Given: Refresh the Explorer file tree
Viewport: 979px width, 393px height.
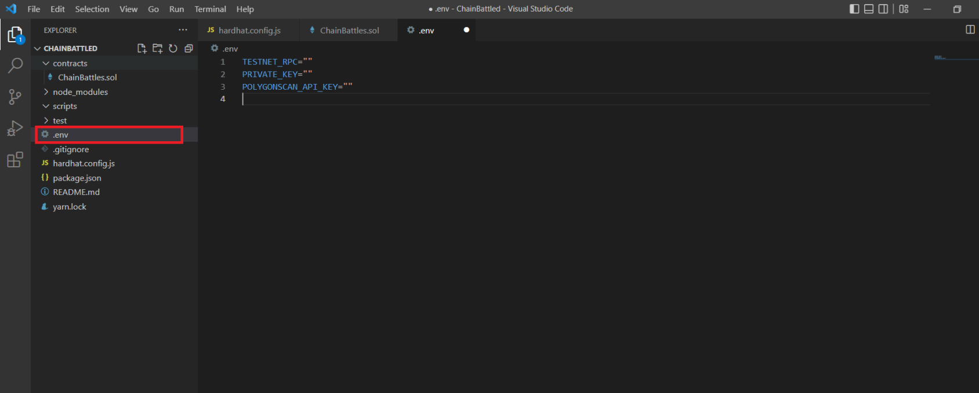Looking at the screenshot, I should 173,49.
